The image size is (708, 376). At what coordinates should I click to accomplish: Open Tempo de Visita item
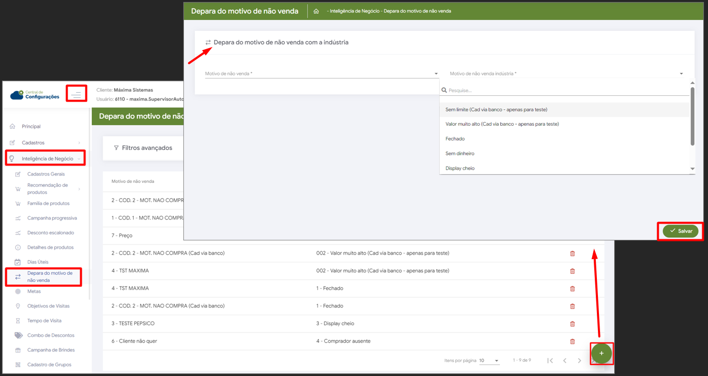tap(44, 320)
